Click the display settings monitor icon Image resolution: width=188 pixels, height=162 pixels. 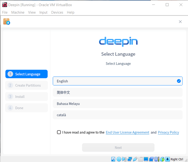pos(146,159)
